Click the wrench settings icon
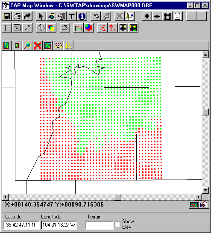The image size is (211, 233). click(106, 16)
